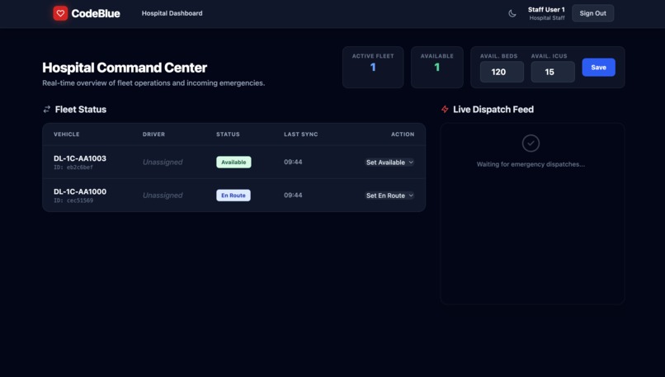665x377 pixels.
Task: Click the Status column header
Action: pyautogui.click(x=228, y=134)
